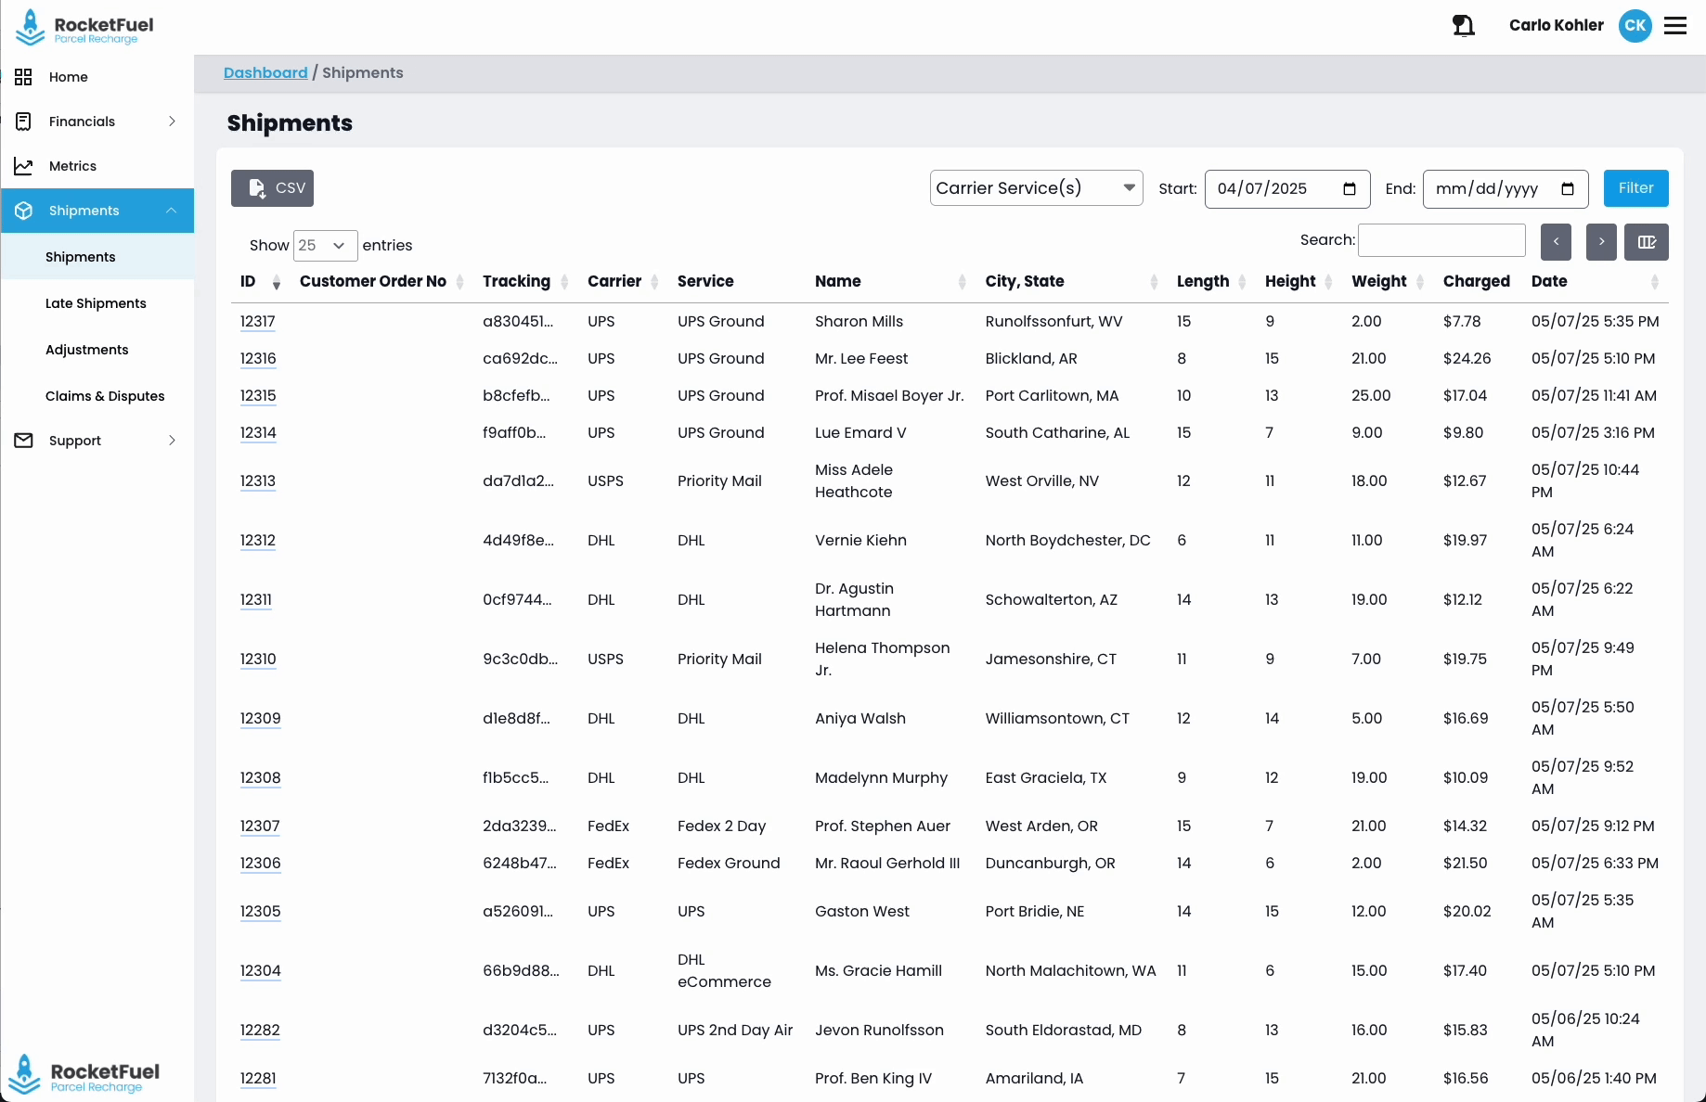1706x1102 pixels.
Task: Click the column visibility icon button
Action: (1647, 242)
